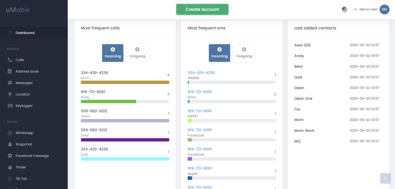The width and height of the screenshot is (395, 189).
Task: Click the Facebook message icon
Action: click(10, 156)
